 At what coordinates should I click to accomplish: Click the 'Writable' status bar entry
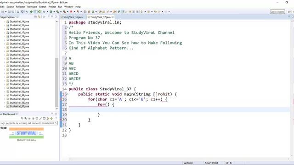[188, 163]
